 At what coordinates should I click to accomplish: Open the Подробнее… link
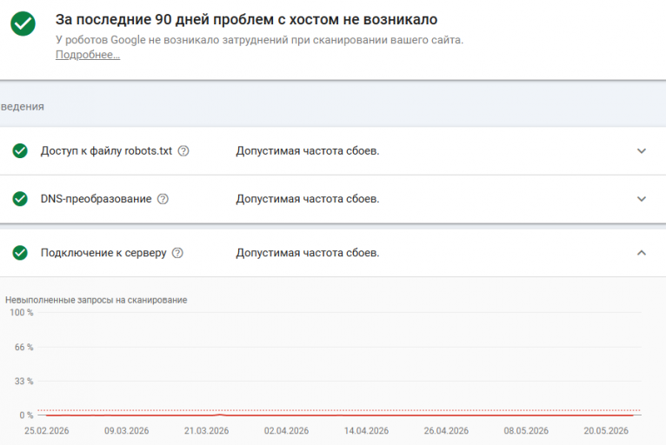pyautogui.click(x=88, y=55)
